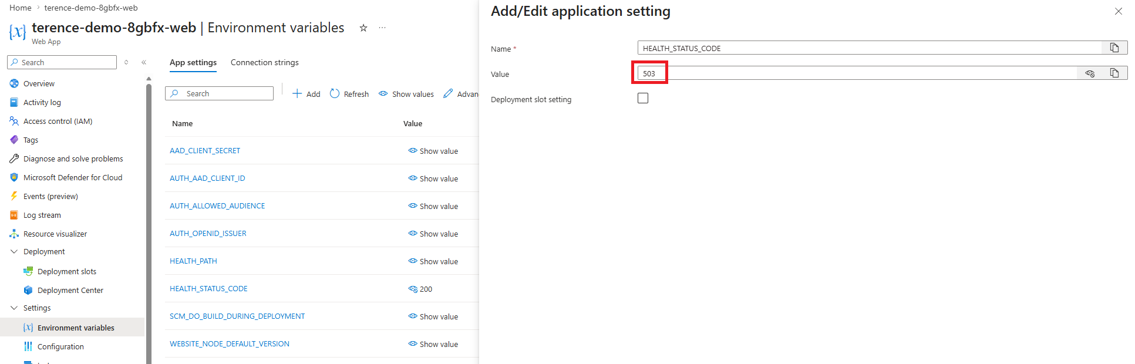Open the HEALTH_PATH setting link
1135x364 pixels.
[x=193, y=261]
